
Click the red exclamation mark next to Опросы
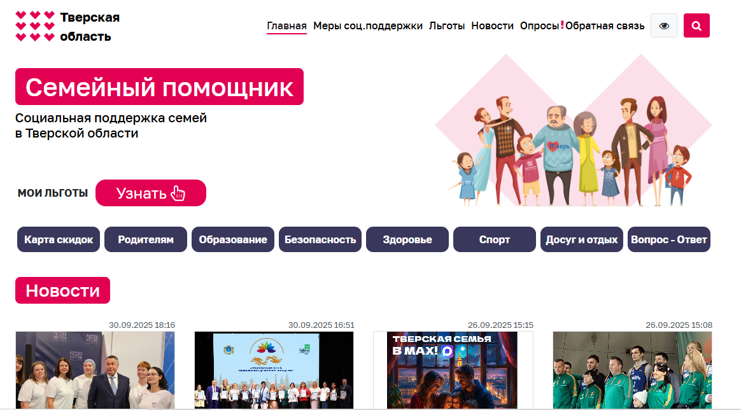pos(562,25)
